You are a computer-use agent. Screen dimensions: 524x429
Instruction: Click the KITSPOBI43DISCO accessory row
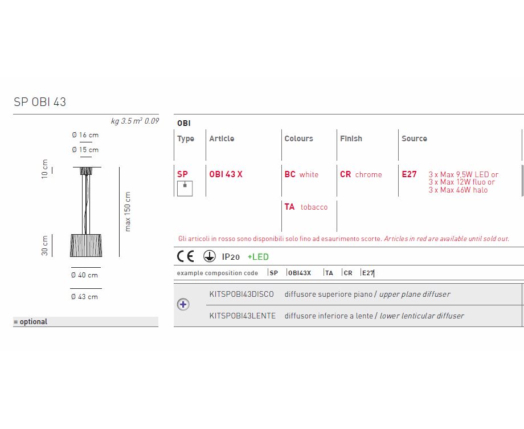point(329,295)
